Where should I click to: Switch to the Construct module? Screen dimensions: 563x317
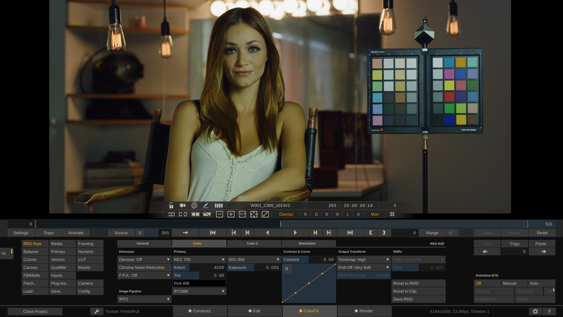point(199,311)
